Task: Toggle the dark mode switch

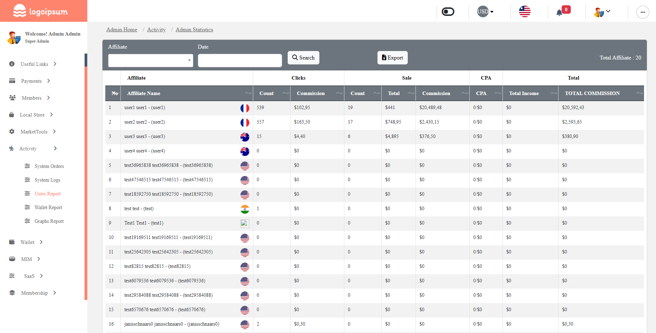Action: (x=448, y=11)
